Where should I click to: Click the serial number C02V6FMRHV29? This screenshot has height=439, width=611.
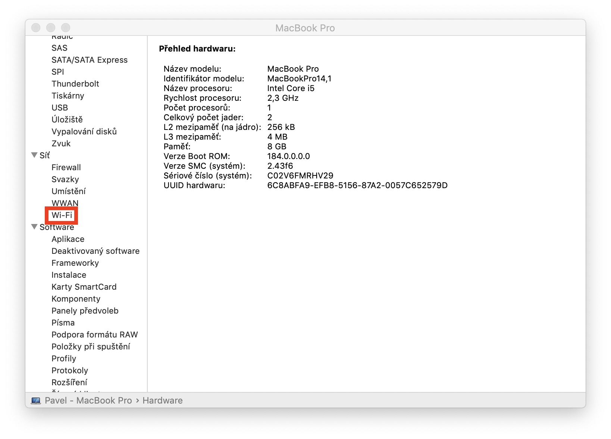(300, 175)
